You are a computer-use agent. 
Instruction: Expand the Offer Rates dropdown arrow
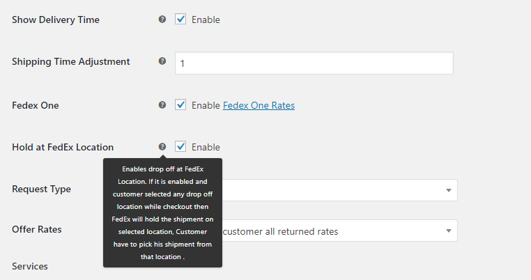447,231
